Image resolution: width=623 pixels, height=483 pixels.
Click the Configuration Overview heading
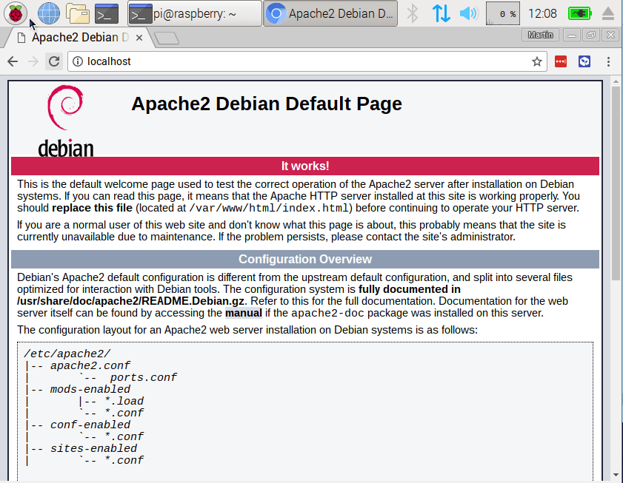305,259
